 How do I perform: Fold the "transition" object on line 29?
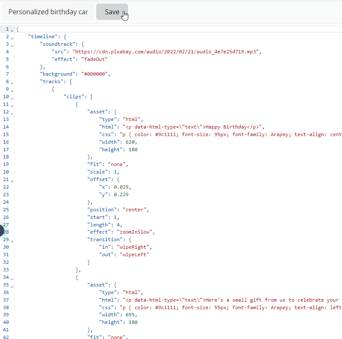pos(12,241)
